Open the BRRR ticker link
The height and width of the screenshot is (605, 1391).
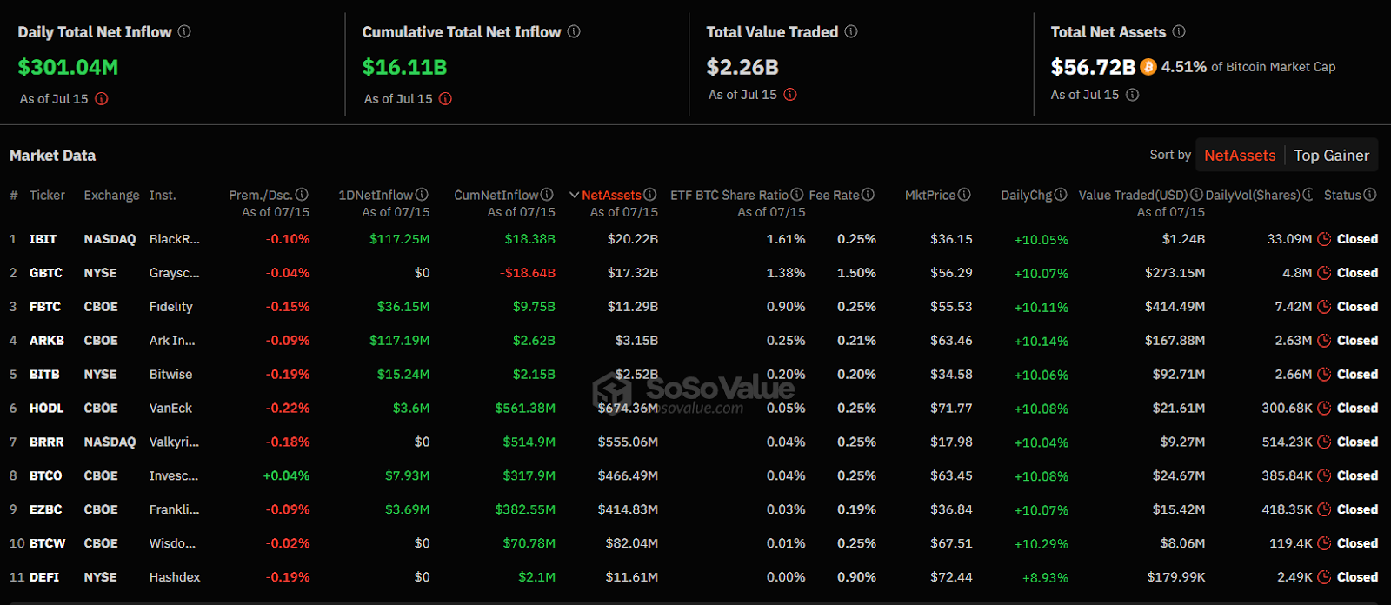(47, 442)
